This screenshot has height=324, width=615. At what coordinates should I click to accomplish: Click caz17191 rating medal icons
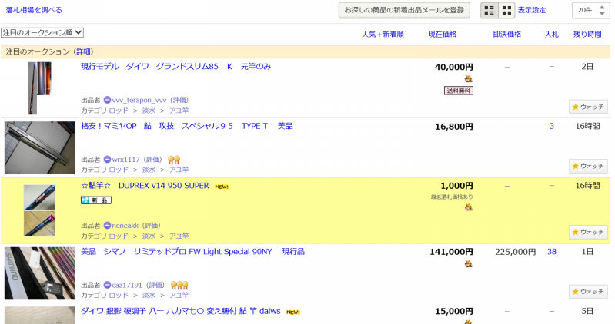click(179, 286)
